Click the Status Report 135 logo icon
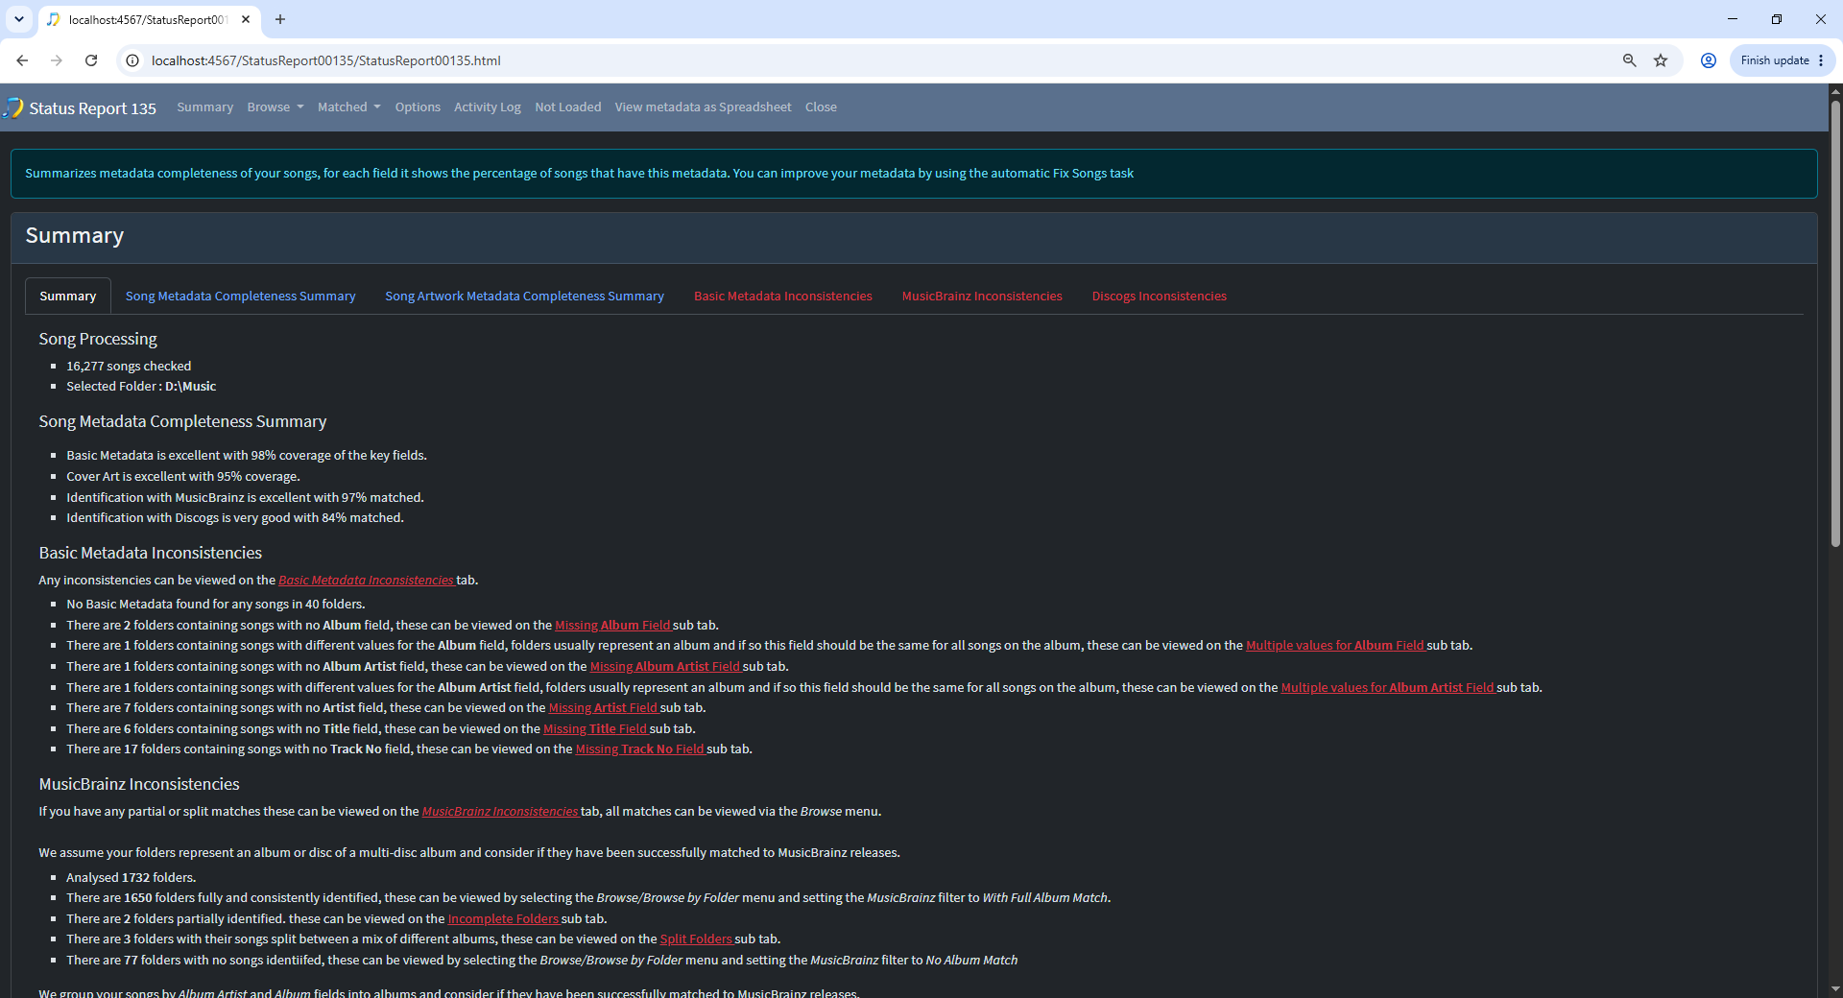Viewport: 1843px width, 998px height. click(13, 107)
